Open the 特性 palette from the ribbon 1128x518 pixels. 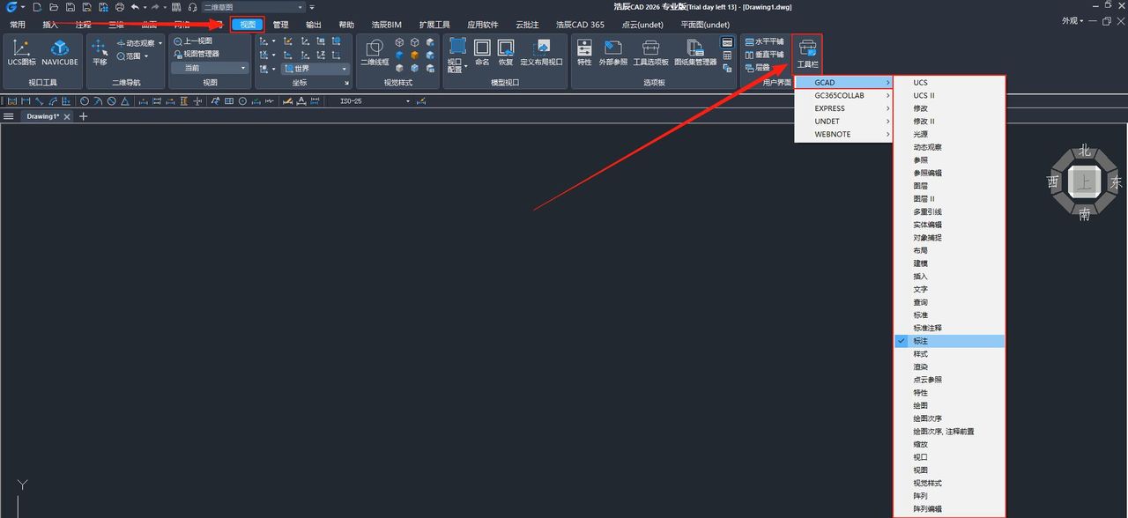point(584,54)
